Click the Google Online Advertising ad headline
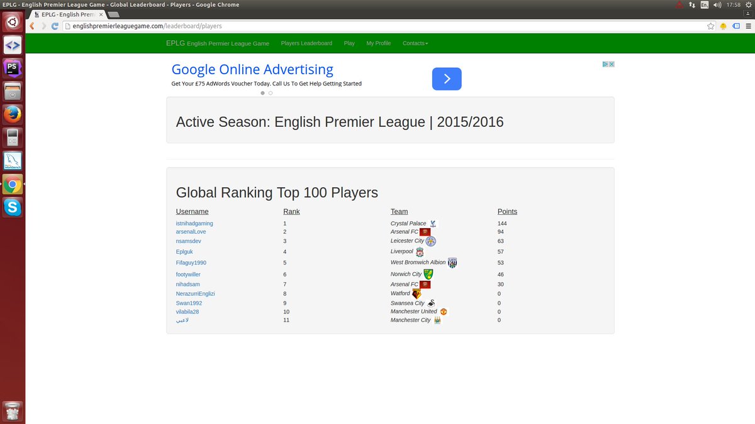Screen dimensions: 755x424 252,69
